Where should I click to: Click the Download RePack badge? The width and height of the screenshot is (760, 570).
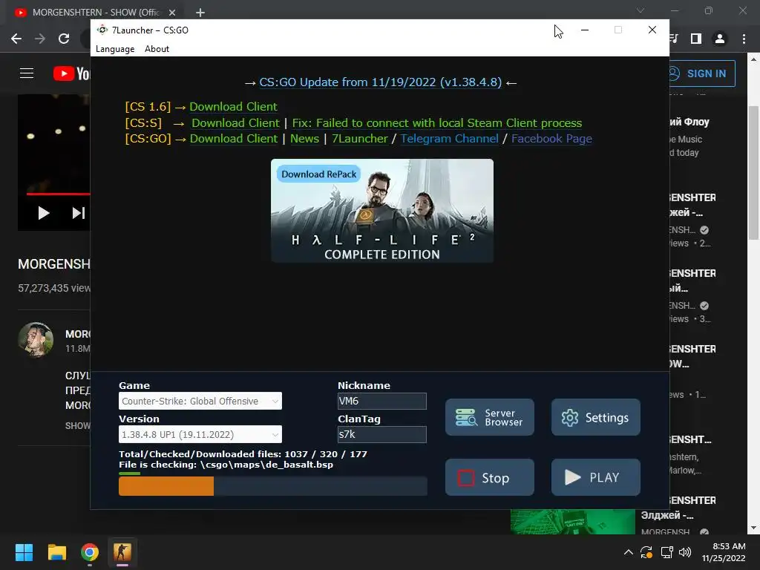(318, 174)
